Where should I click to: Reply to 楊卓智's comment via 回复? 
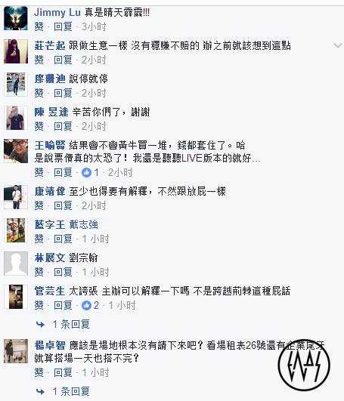click(x=63, y=372)
